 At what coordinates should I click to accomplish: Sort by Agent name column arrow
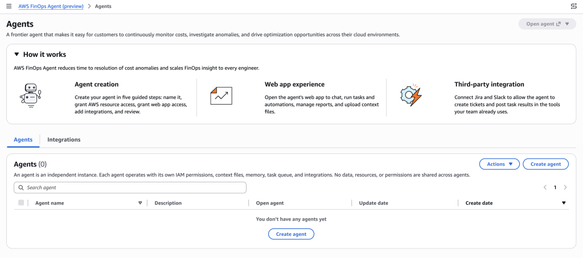pyautogui.click(x=140, y=203)
